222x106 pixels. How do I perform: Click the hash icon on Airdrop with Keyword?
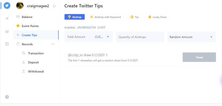[92, 17]
